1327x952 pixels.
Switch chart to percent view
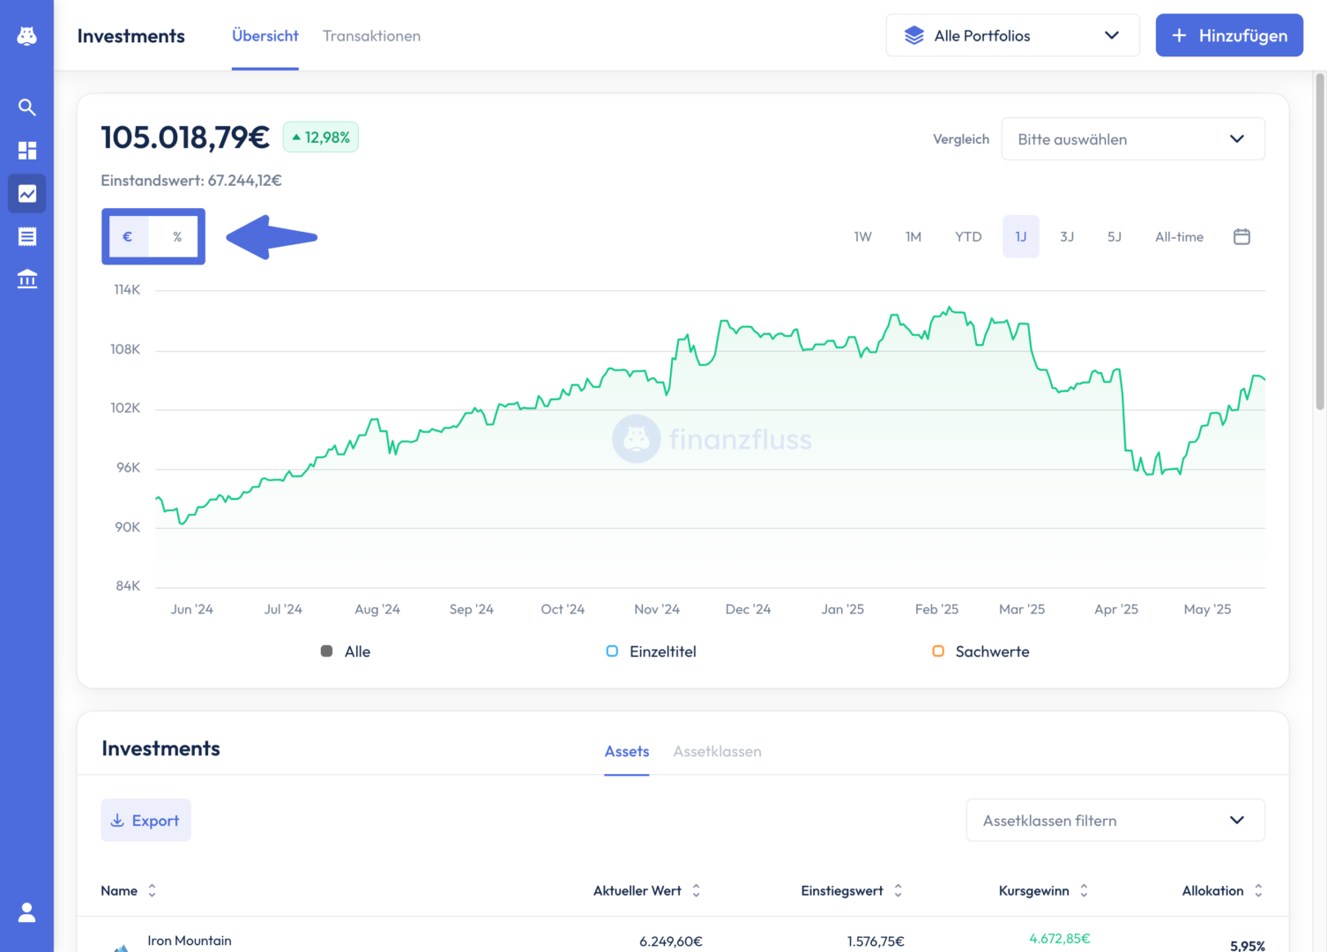[x=177, y=236]
